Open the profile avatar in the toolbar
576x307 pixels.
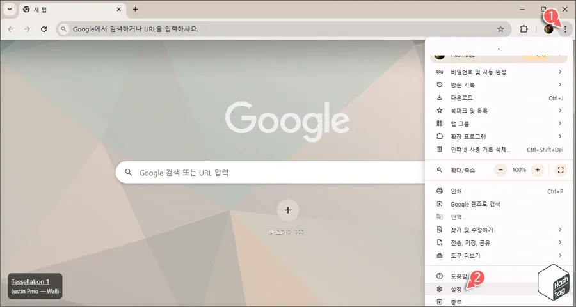point(549,29)
